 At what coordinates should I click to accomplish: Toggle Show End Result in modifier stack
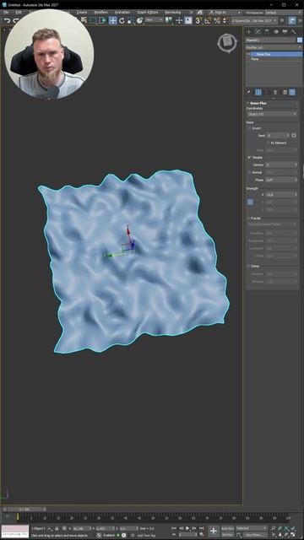258,92
